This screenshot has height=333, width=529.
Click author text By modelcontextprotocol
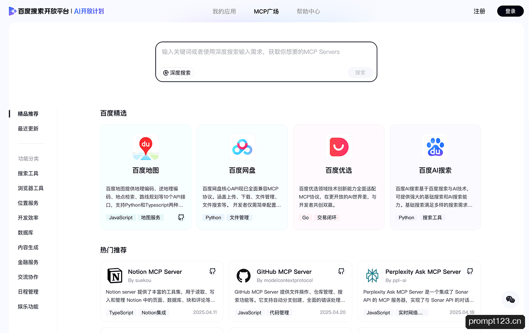pyautogui.click(x=285, y=281)
